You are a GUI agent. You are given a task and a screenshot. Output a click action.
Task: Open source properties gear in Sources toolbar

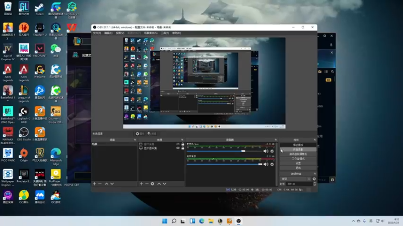[153, 184]
